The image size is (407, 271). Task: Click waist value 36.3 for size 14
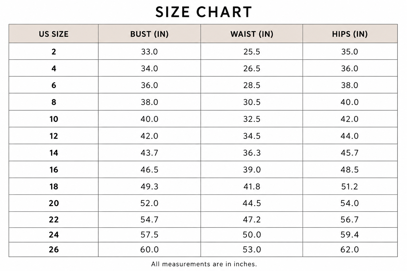[x=252, y=153]
